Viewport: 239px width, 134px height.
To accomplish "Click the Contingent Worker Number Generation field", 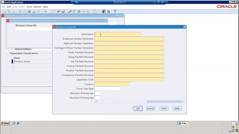I will (x=129, y=48).
